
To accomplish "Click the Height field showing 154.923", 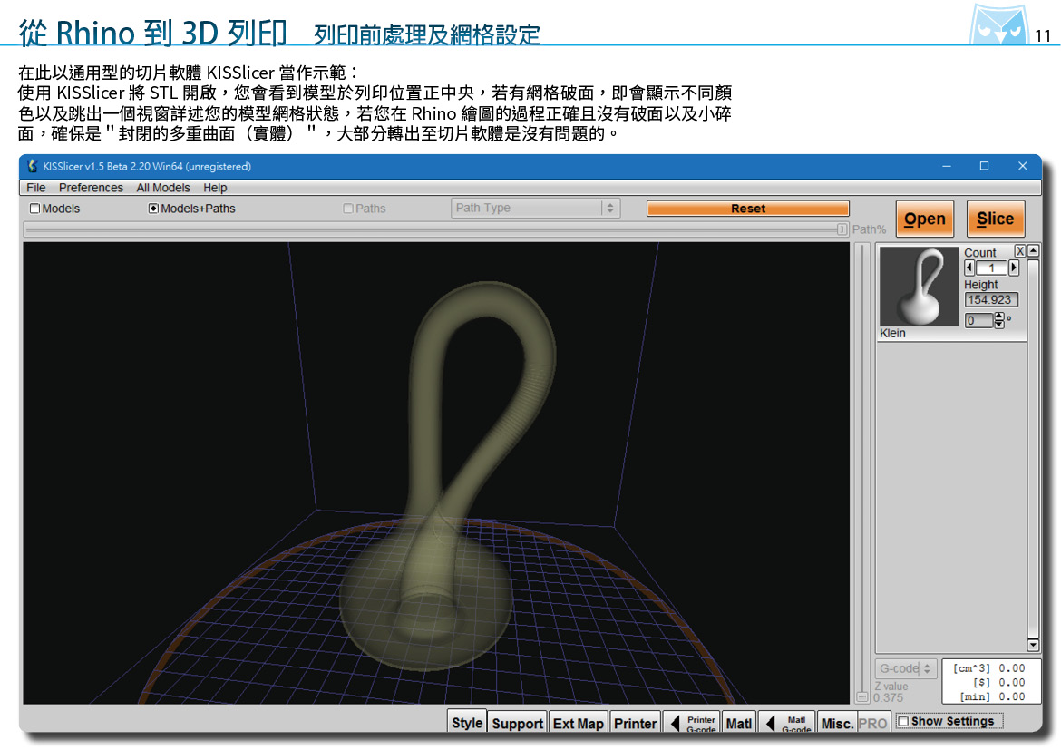I will click(990, 299).
